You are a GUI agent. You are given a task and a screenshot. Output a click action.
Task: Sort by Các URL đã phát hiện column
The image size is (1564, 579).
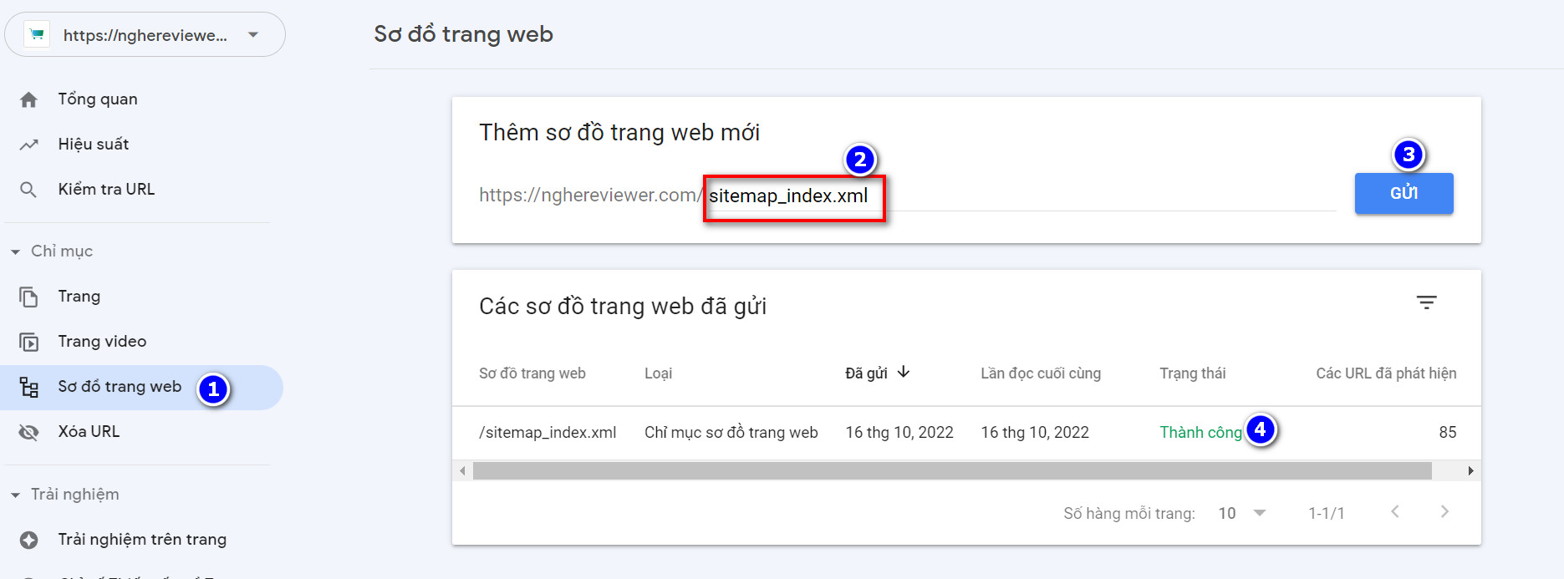pyautogui.click(x=1386, y=373)
